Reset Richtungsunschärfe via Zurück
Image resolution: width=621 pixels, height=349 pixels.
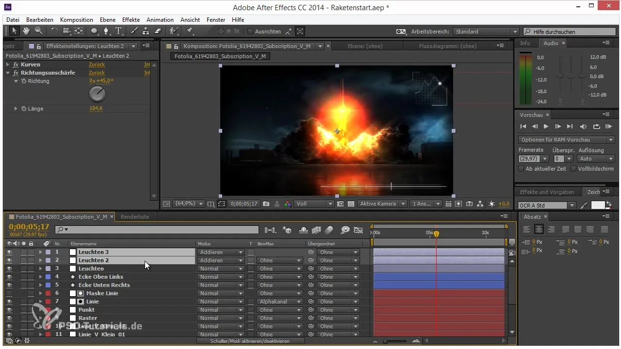[97, 73]
